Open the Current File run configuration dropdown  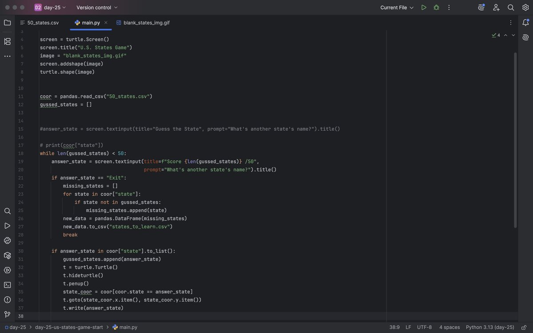(x=397, y=8)
